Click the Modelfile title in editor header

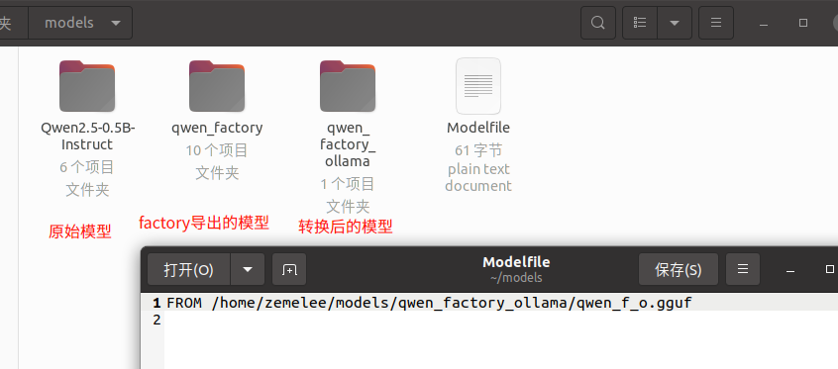pyautogui.click(x=516, y=262)
